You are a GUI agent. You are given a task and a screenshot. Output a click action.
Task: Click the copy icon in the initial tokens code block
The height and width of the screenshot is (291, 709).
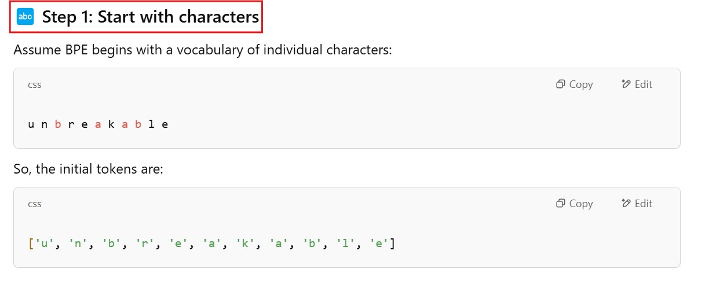tap(560, 204)
